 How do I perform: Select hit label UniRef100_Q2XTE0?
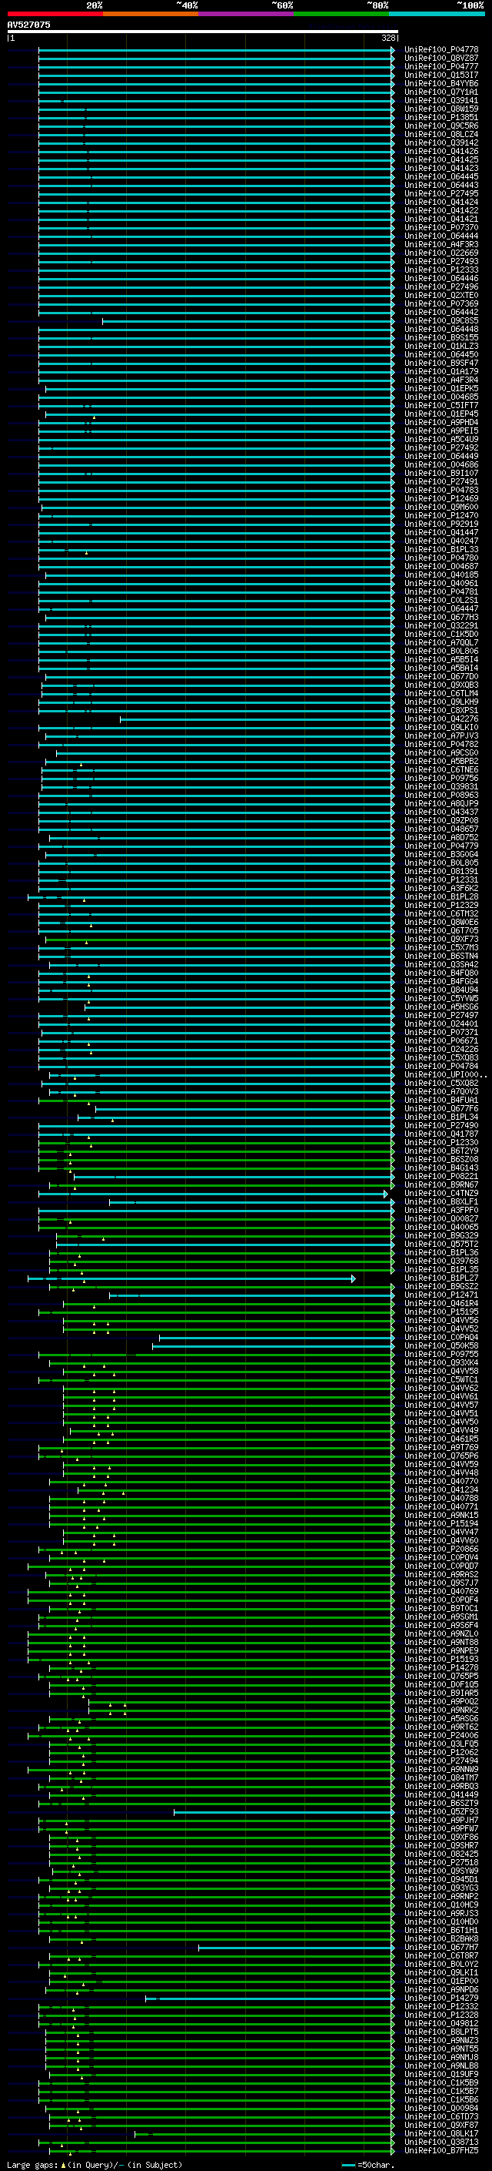[x=440, y=296]
